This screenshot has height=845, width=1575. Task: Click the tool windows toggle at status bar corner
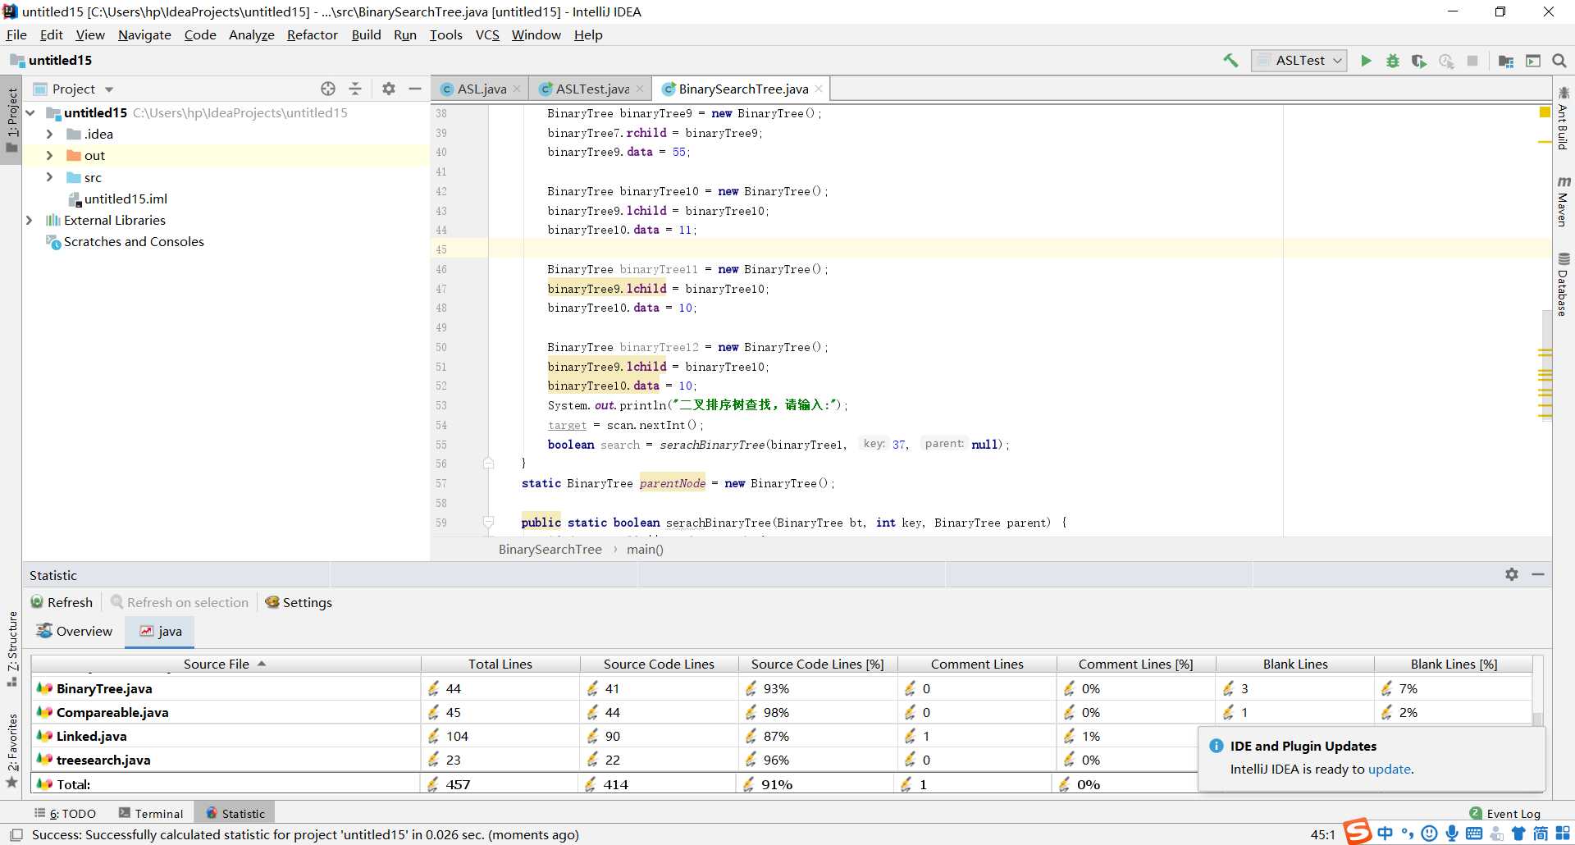click(x=16, y=834)
